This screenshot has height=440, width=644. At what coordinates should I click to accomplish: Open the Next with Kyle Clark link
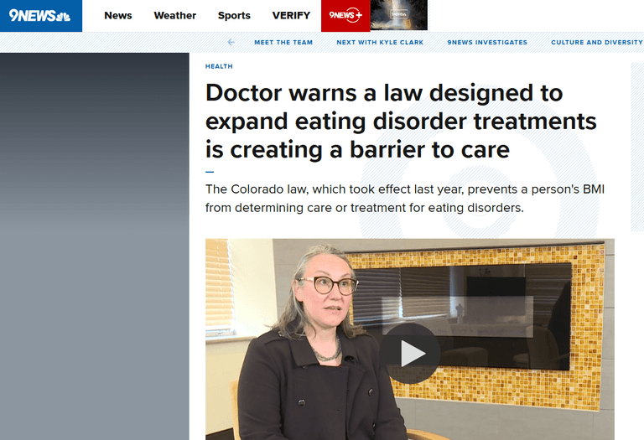pos(380,42)
